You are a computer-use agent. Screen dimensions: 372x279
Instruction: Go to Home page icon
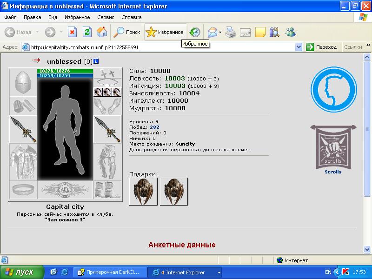(x=102, y=32)
